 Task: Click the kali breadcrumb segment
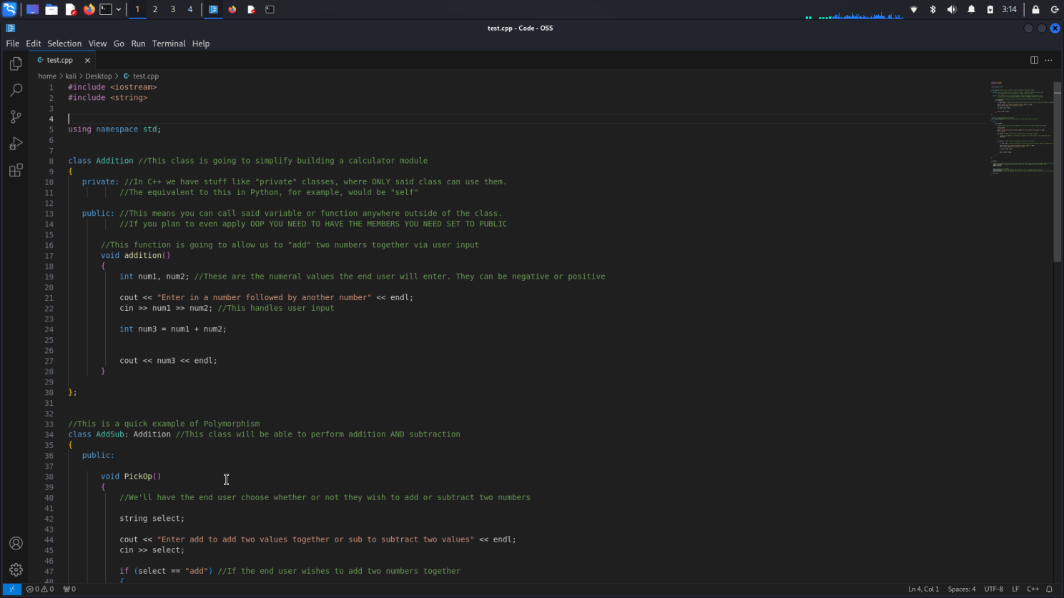point(71,76)
